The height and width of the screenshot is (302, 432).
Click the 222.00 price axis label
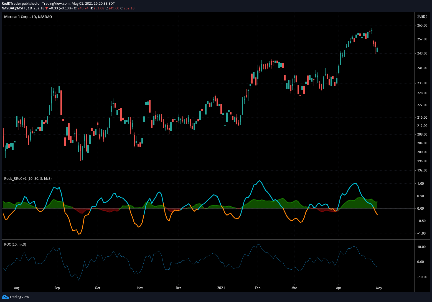point(422,105)
